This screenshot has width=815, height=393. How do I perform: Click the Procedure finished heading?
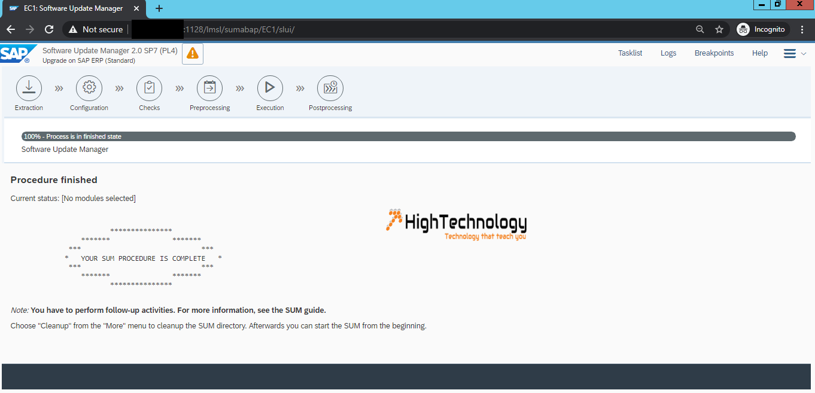(54, 180)
